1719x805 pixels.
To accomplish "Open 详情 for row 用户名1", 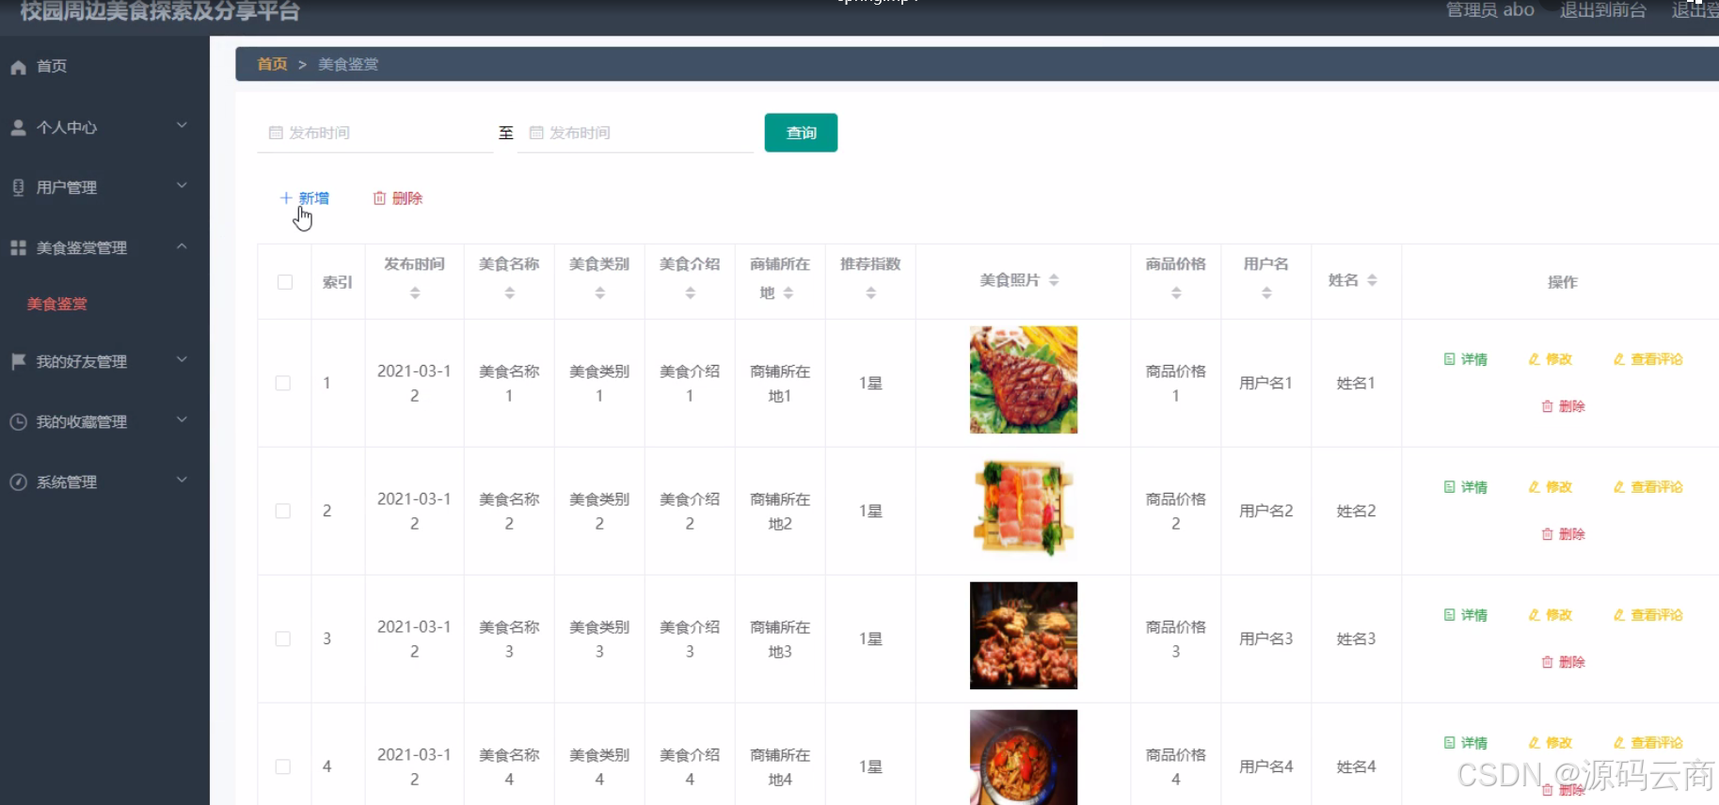I will point(1466,359).
